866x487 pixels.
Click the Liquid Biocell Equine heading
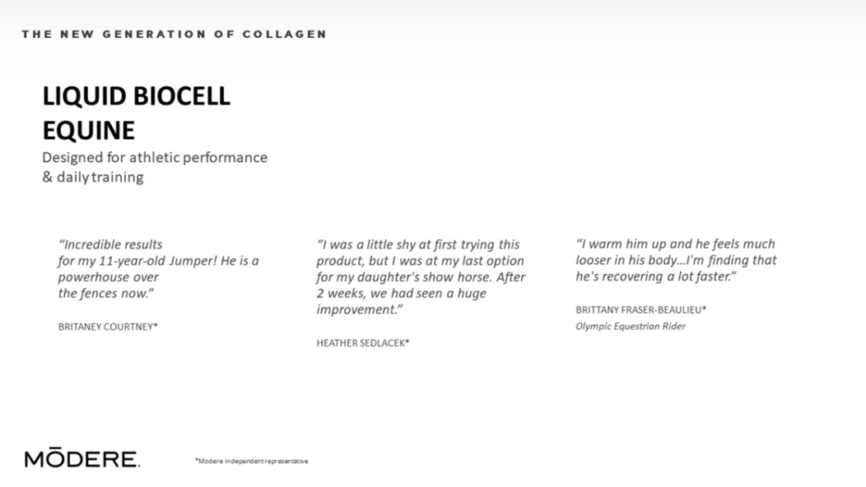(136, 113)
